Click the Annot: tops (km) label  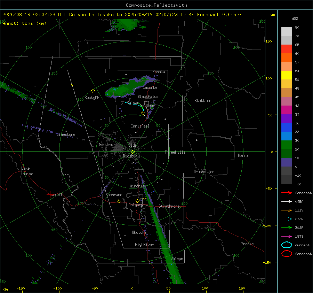point(24,23)
